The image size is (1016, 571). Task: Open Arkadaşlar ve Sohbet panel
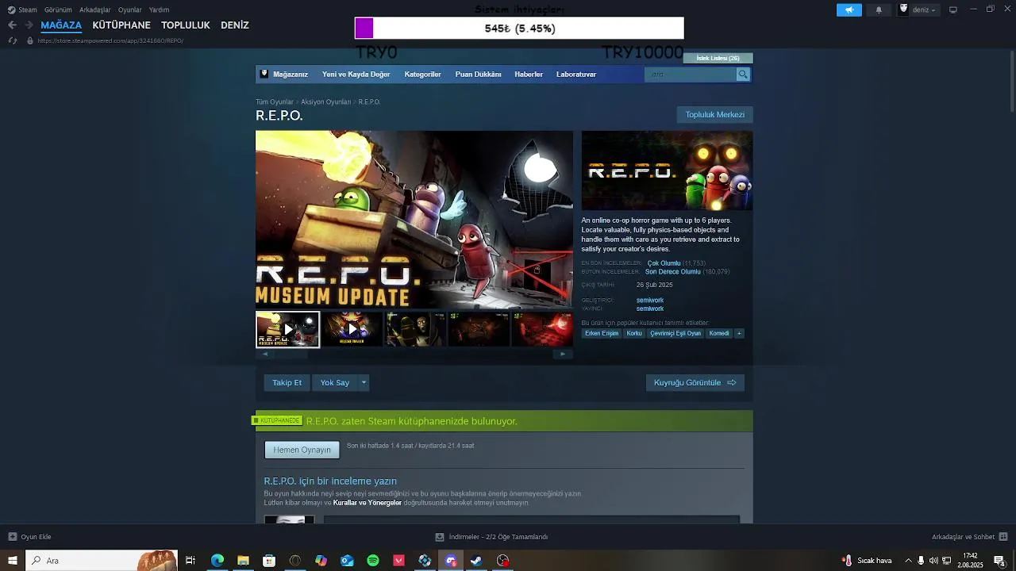[970, 537]
